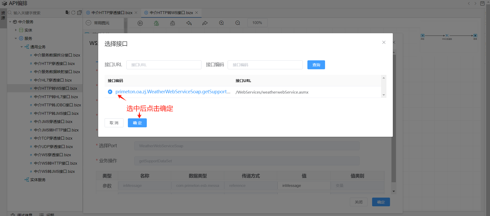The width and height of the screenshot is (490, 216).
Task: Click the 确定 button in 选择接口 dialog
Action: pos(137,123)
